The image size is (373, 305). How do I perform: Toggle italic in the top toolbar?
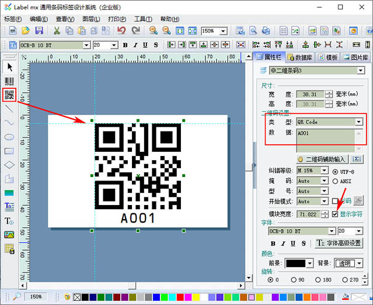[x=135, y=45]
